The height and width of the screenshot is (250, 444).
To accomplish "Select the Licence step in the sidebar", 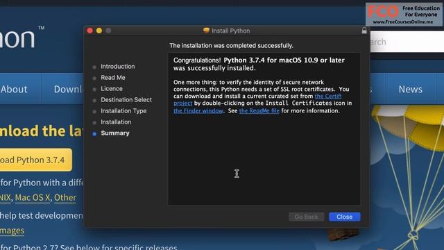I will click(x=112, y=89).
